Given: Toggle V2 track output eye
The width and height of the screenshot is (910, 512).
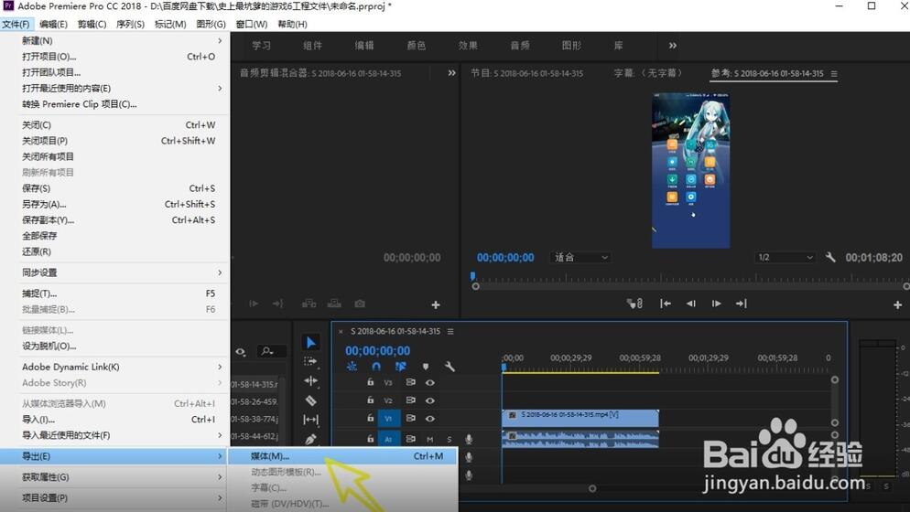Looking at the screenshot, I should (x=429, y=400).
